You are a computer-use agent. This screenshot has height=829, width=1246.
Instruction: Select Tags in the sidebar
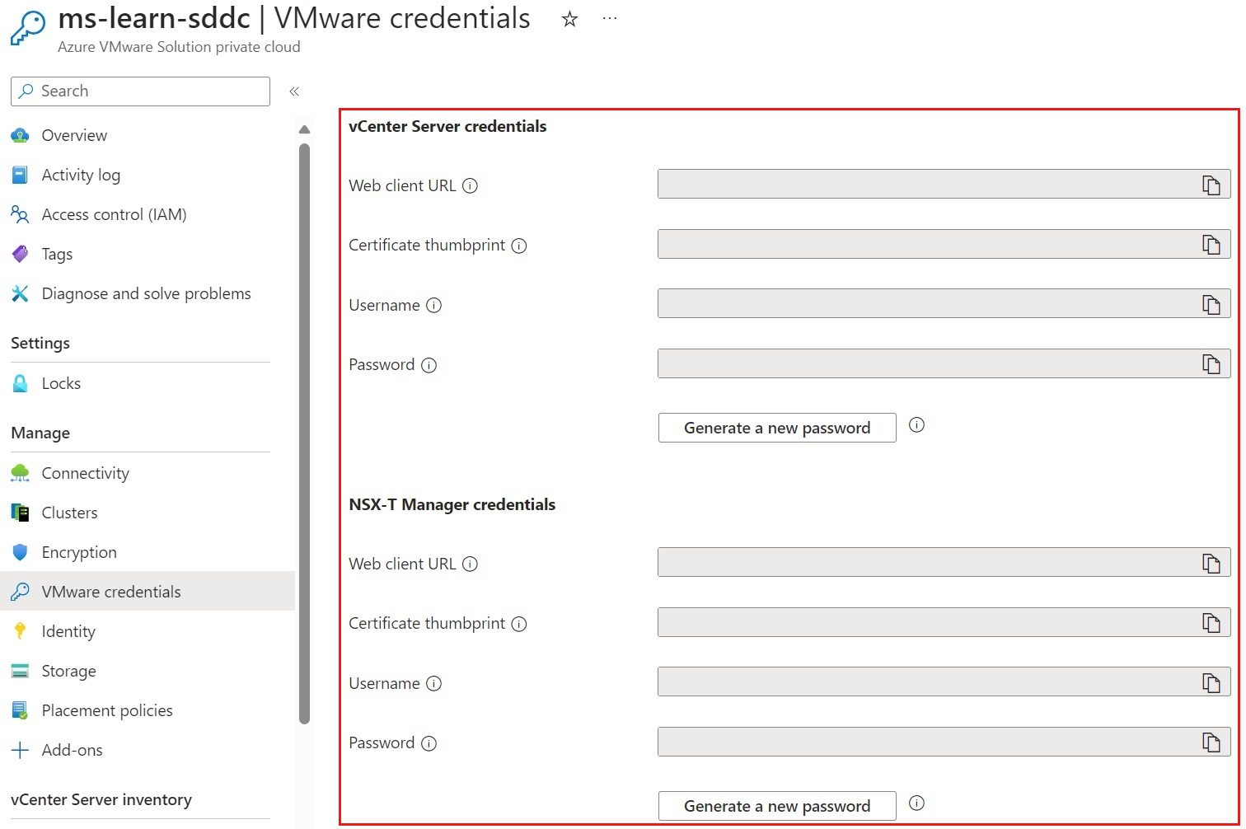pyautogui.click(x=56, y=254)
